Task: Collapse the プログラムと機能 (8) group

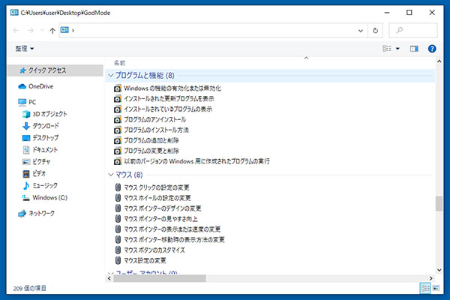Action: tap(110, 75)
